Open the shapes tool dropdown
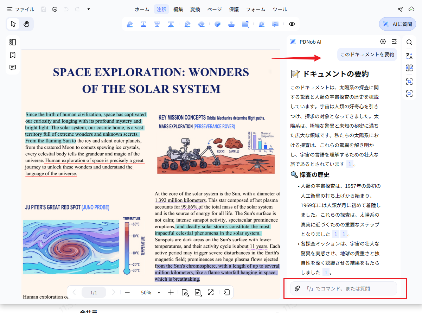Viewport: 422px width, 313px height. [245, 24]
